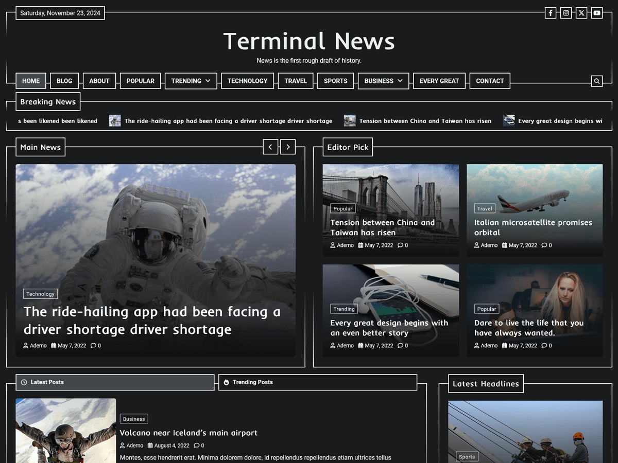618x463 pixels.
Task: Open the Popular menu item
Action: click(x=141, y=81)
